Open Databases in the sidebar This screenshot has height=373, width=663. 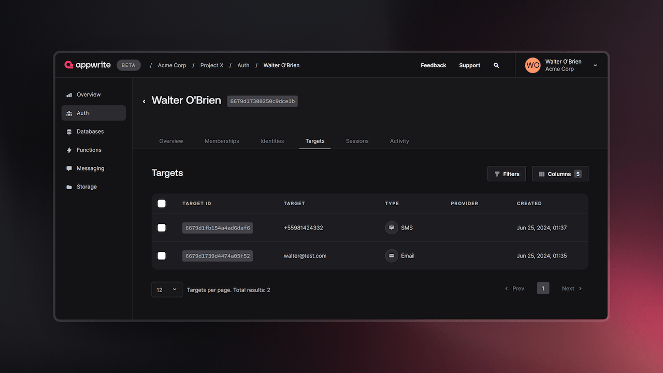93,132
